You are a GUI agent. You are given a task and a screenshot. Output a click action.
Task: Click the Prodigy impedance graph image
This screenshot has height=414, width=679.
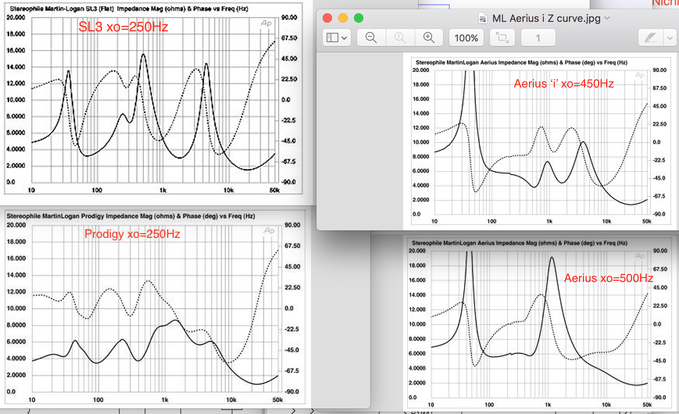tap(155, 308)
